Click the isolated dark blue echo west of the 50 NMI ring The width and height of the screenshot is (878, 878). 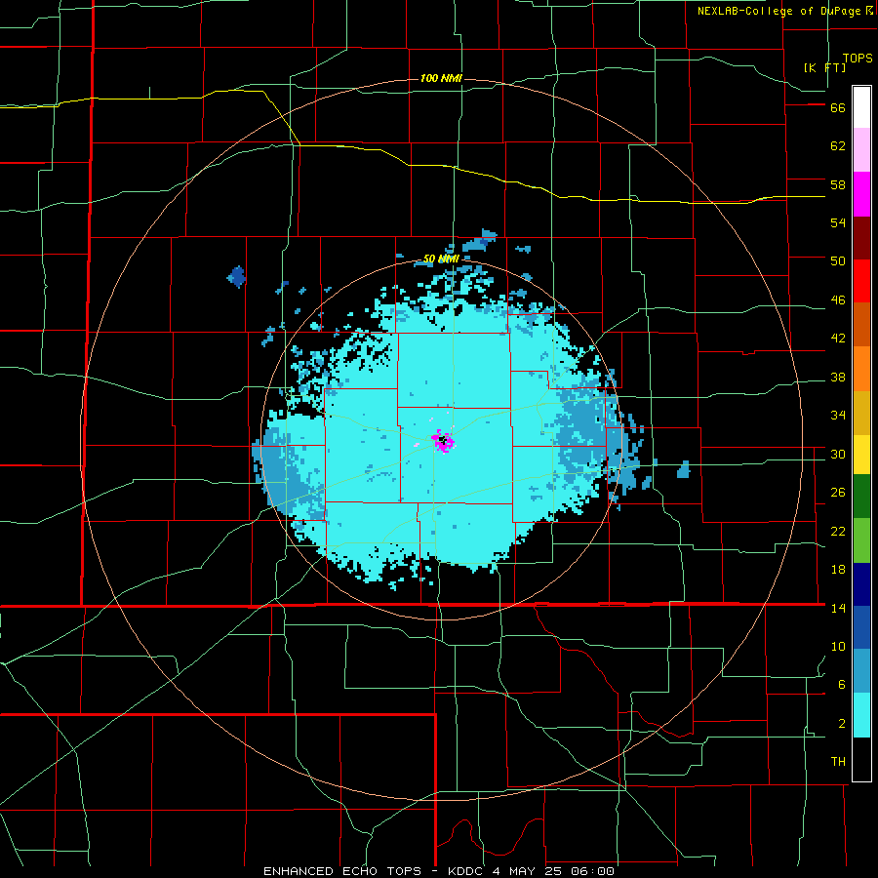(x=236, y=277)
